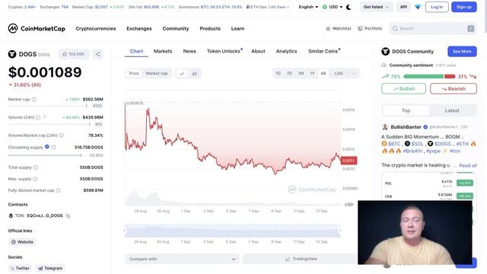The image size is (487, 274).
Task: Click the Sign up button
Action: (464, 7)
